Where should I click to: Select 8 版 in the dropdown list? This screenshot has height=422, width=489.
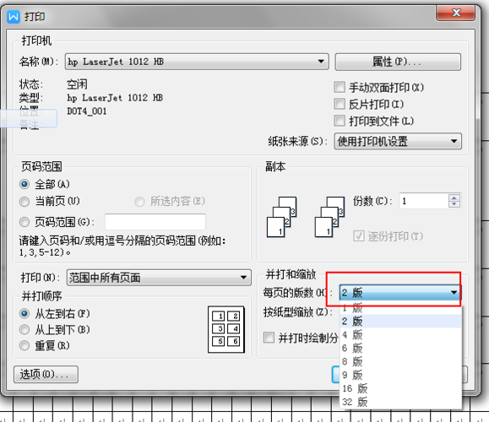coord(400,361)
